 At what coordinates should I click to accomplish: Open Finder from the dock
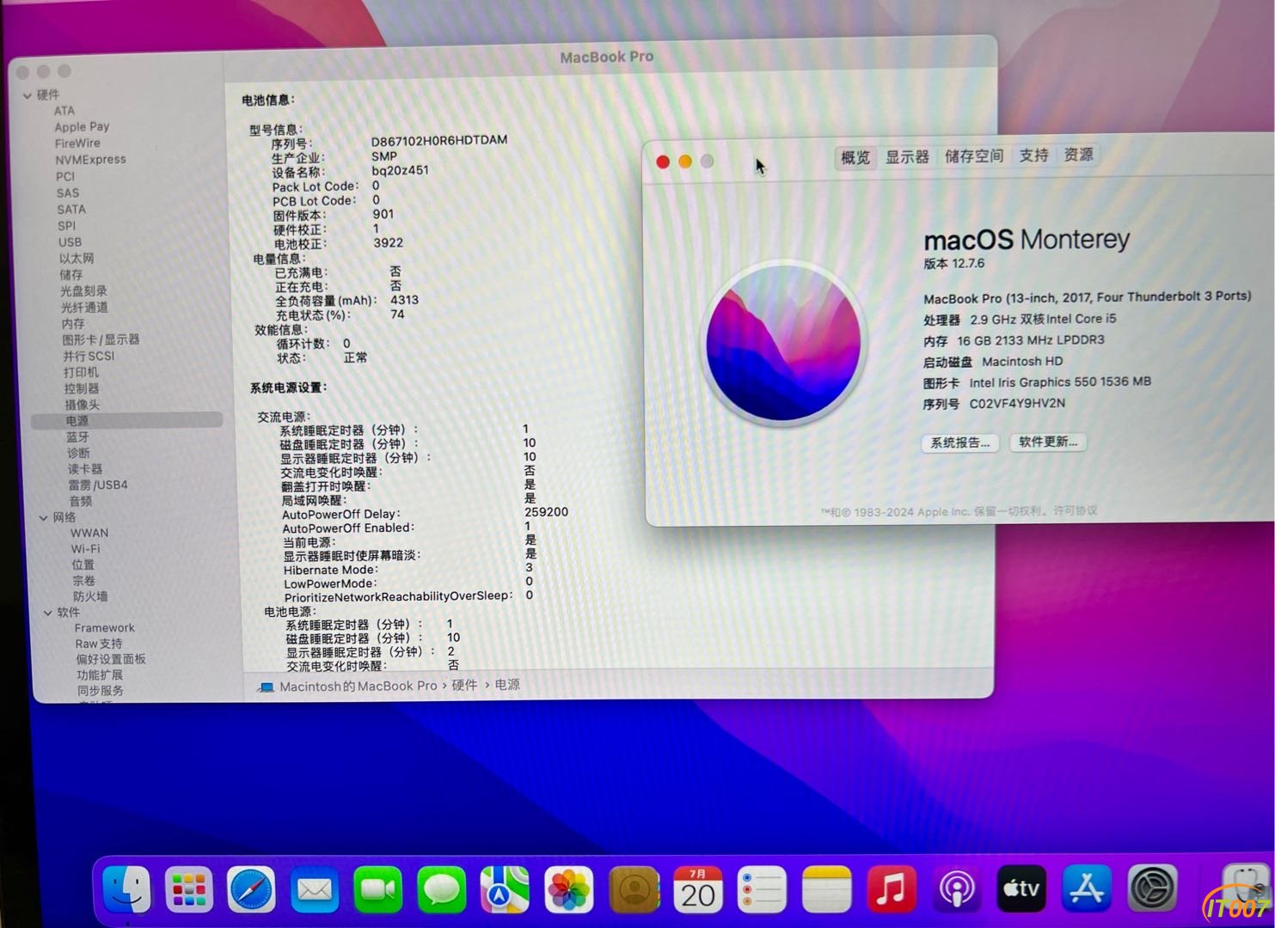(x=126, y=889)
